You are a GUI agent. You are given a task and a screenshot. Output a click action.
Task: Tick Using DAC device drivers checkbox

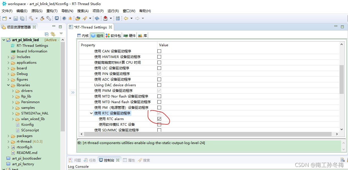159,85
